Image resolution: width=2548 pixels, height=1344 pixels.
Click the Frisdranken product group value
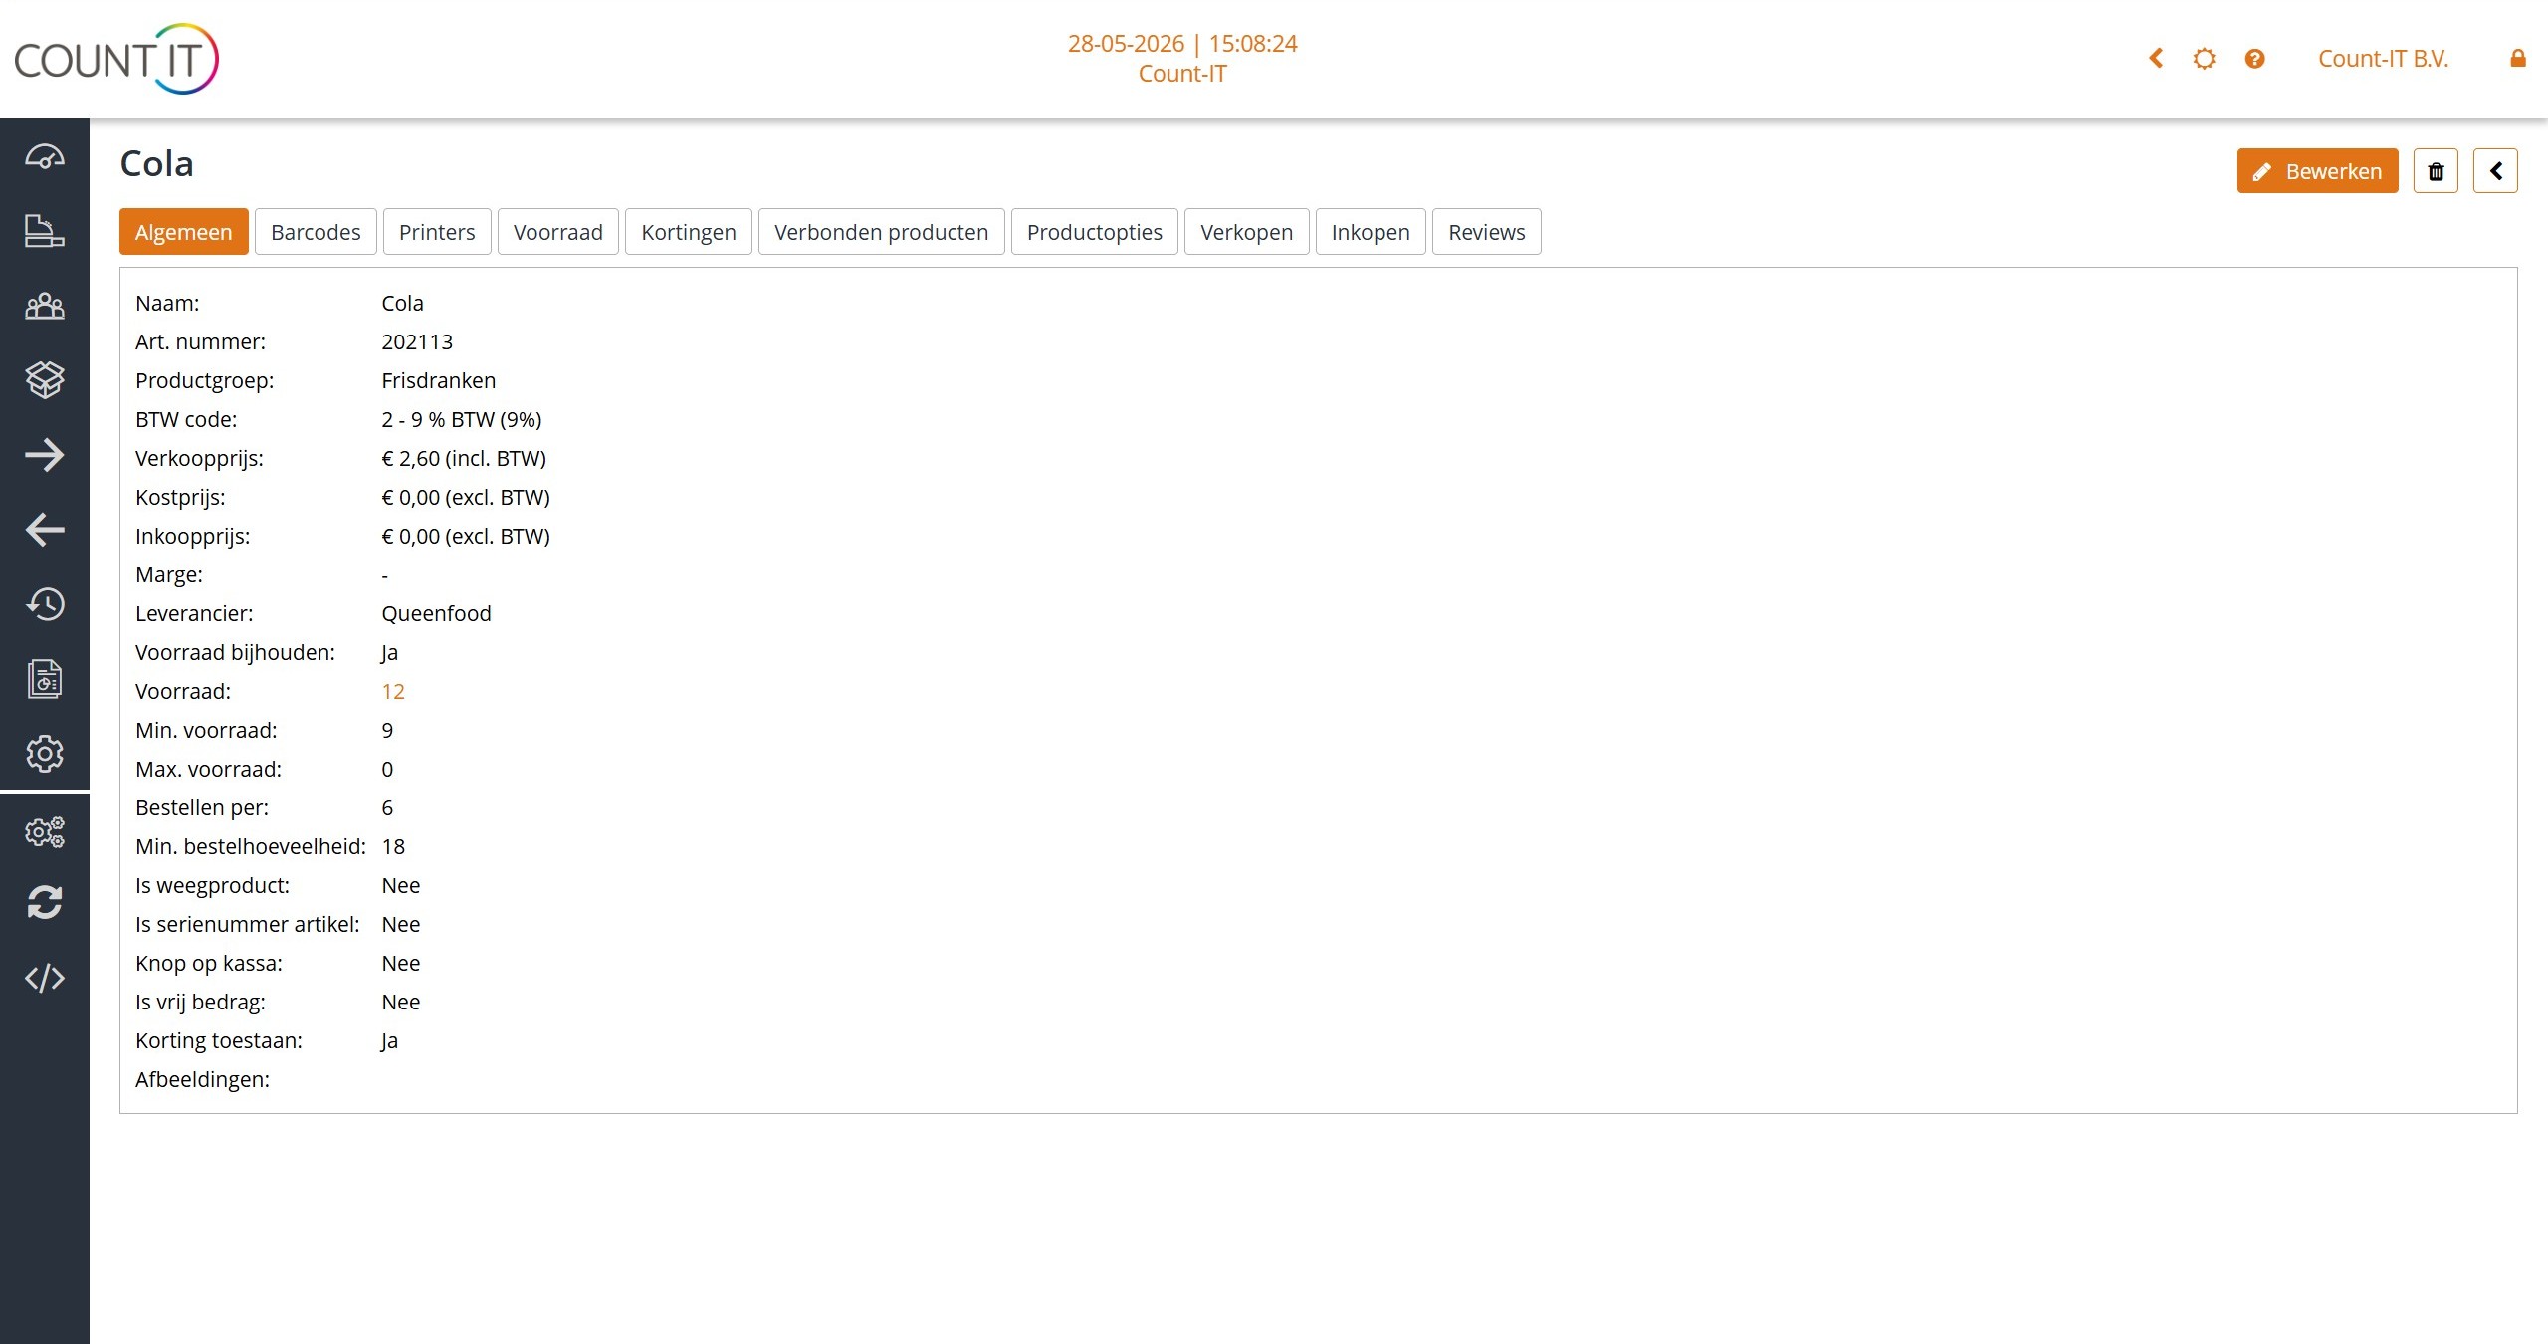pyautogui.click(x=439, y=380)
